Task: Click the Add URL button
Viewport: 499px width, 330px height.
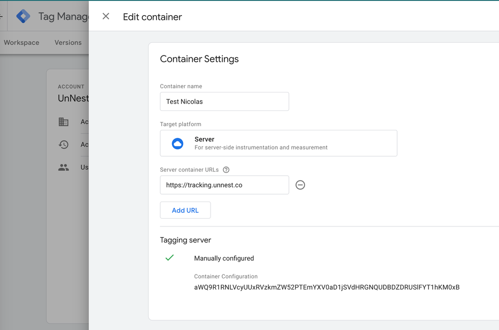Action: (x=185, y=210)
